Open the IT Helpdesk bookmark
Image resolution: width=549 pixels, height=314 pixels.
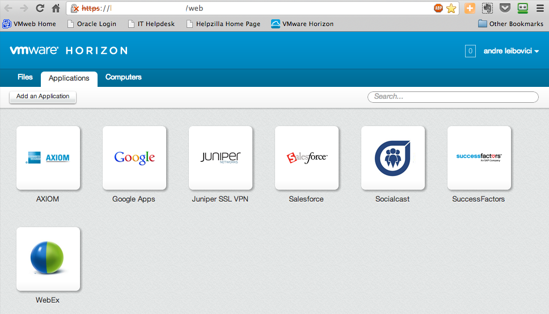(x=151, y=24)
